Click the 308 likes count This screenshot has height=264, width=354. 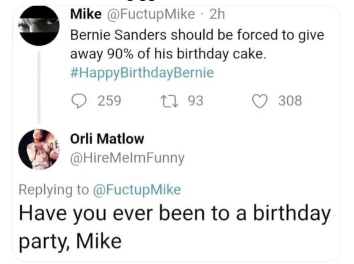290,101
